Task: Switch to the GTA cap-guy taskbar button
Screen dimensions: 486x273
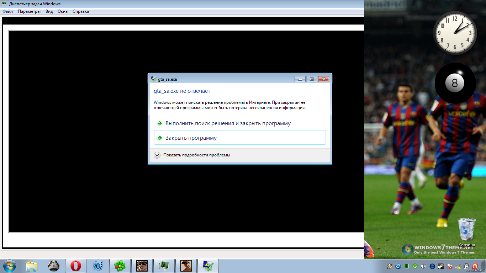Action: pos(186,266)
